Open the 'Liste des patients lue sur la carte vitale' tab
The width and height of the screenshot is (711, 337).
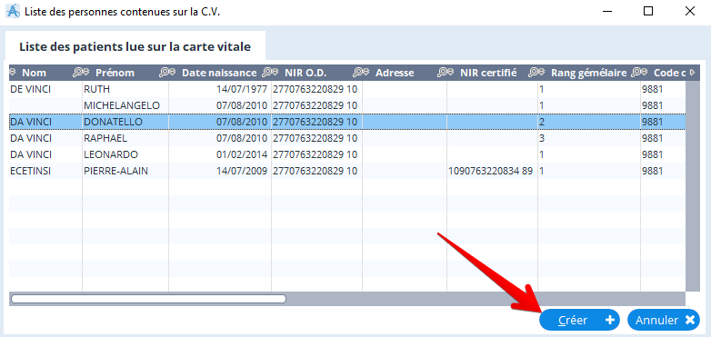[135, 46]
